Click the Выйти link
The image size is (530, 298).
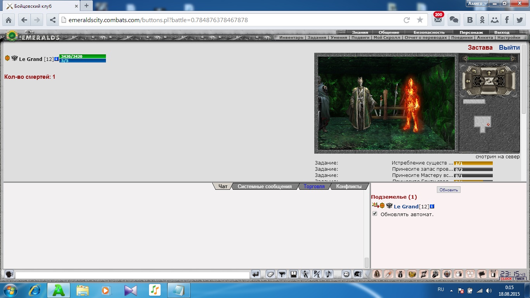509,47
